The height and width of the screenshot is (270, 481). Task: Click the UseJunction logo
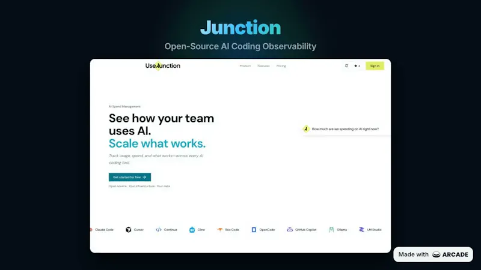[x=162, y=65]
